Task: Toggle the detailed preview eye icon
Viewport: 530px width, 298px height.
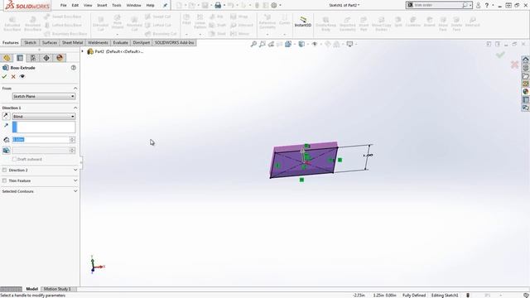Action: pos(22,77)
